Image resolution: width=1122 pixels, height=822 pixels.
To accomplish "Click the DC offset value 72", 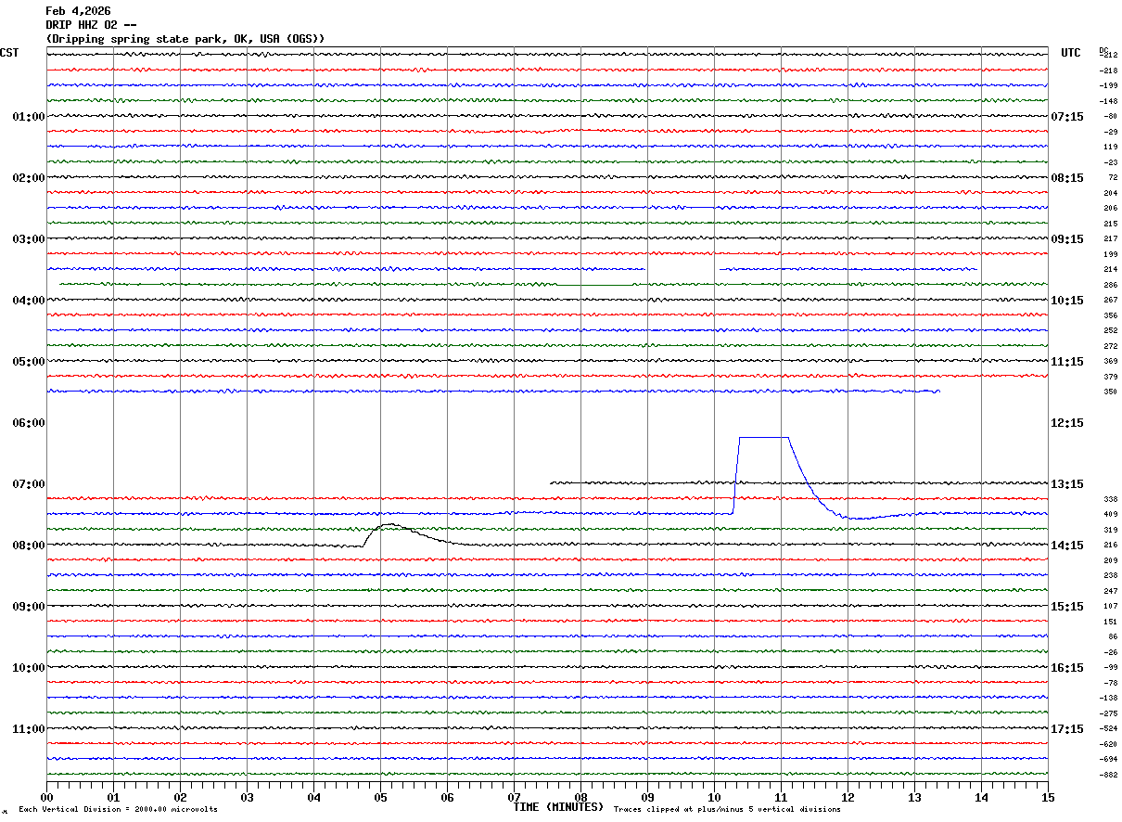I will point(1113,178).
